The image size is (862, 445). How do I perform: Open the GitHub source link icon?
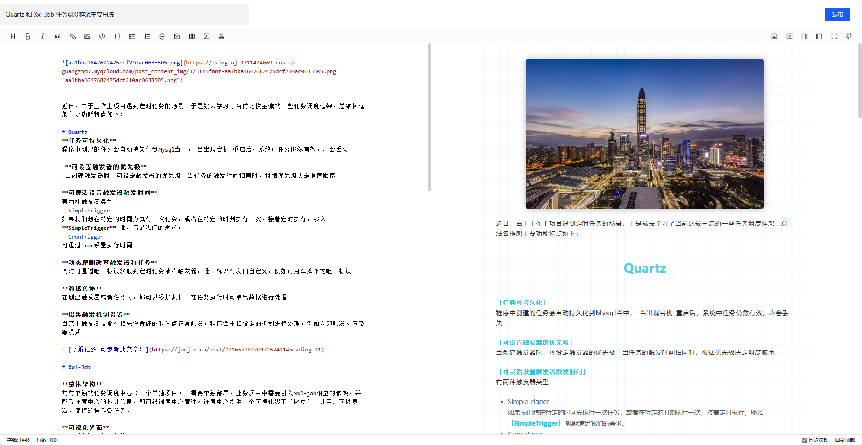pyautogui.click(x=849, y=36)
